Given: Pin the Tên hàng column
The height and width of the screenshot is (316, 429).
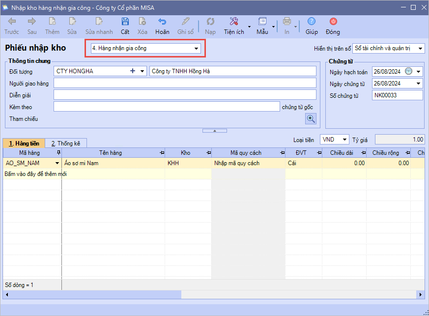Looking at the screenshot, I should tap(162, 153).
